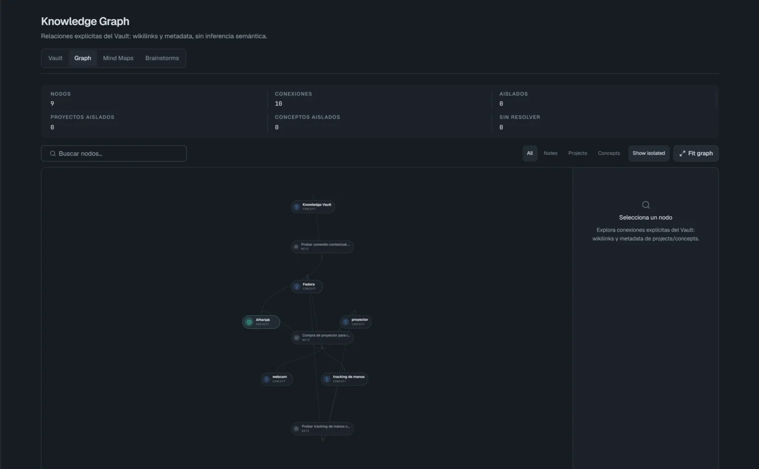Select the Compra de proyector note label
This screenshot has height=469, width=759.
tap(326, 335)
